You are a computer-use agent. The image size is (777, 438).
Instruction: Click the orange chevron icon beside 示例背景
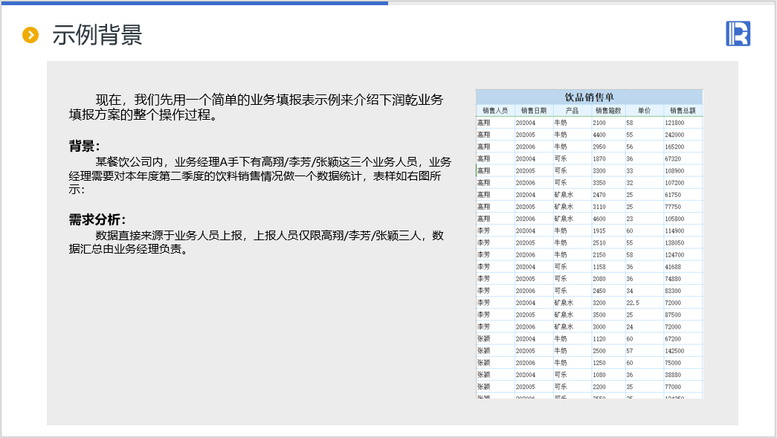click(30, 35)
